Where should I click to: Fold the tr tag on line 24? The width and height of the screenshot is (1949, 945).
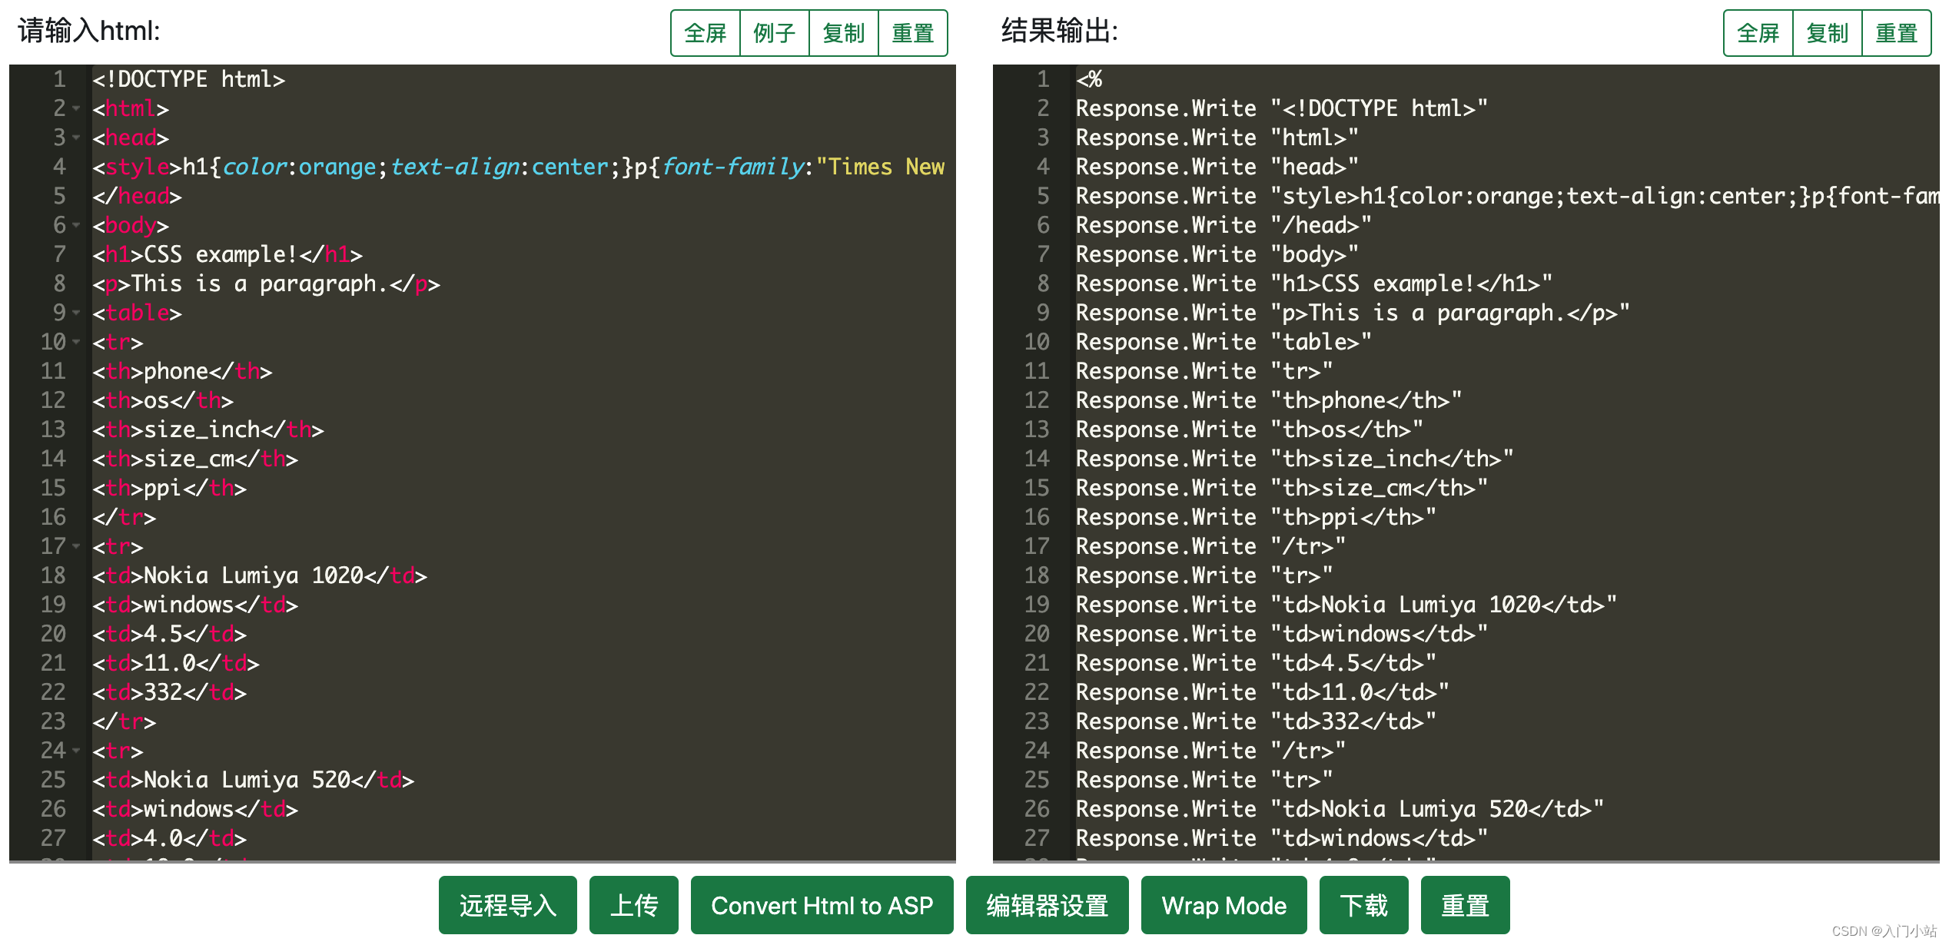click(76, 751)
